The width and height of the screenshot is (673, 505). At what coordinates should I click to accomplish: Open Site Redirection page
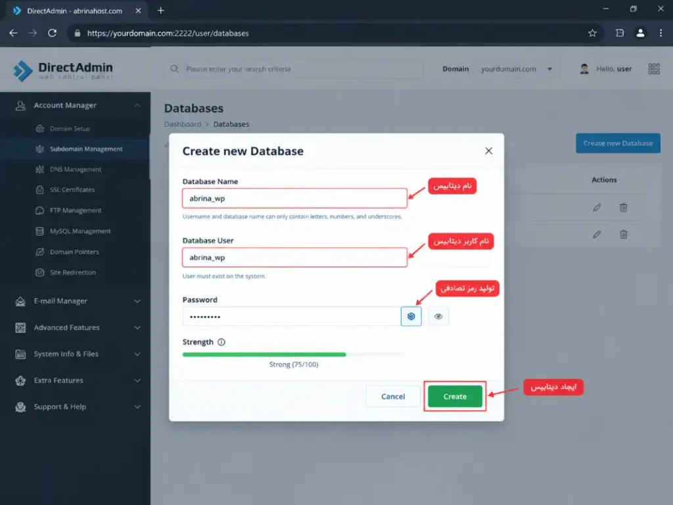[72, 272]
